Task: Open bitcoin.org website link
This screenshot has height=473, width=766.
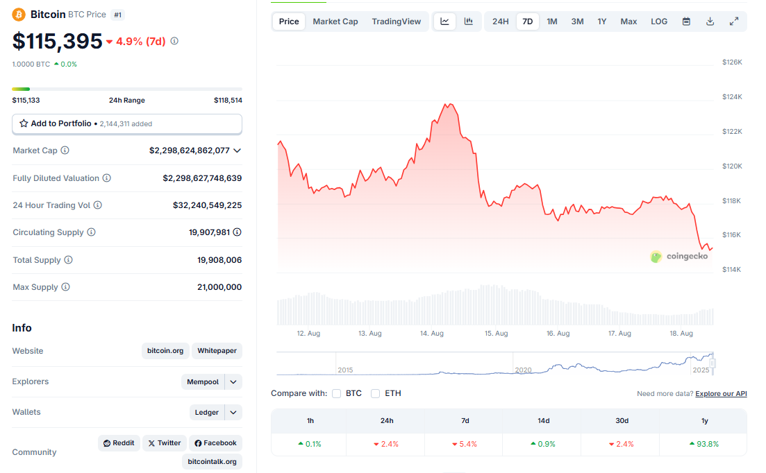Action: [x=165, y=351]
